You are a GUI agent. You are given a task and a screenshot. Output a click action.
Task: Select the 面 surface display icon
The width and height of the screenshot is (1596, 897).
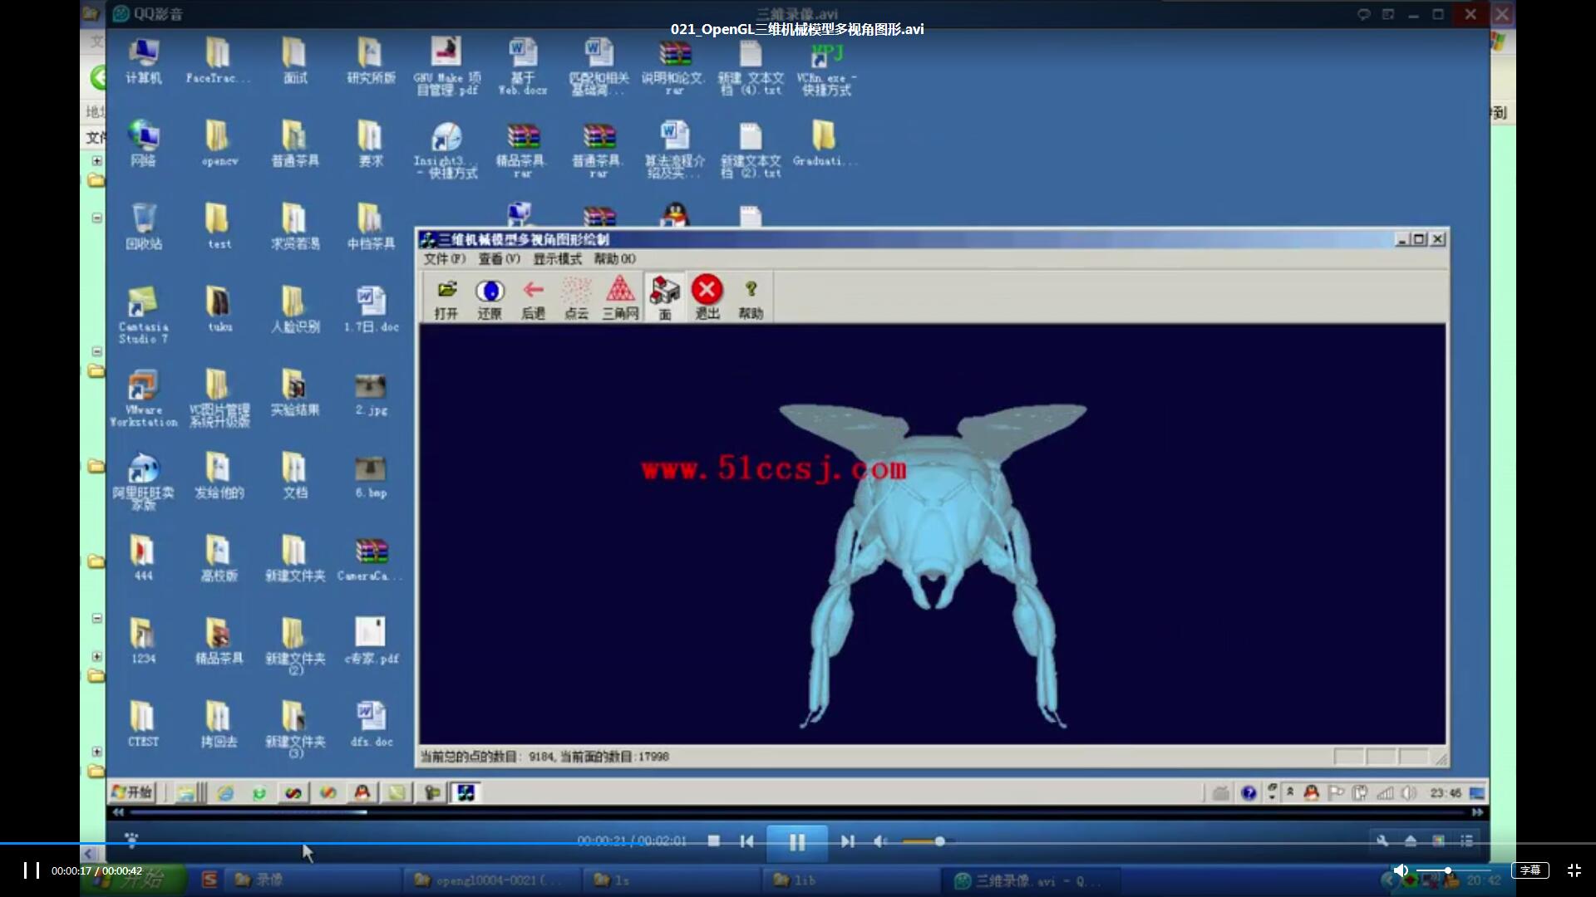click(x=664, y=298)
